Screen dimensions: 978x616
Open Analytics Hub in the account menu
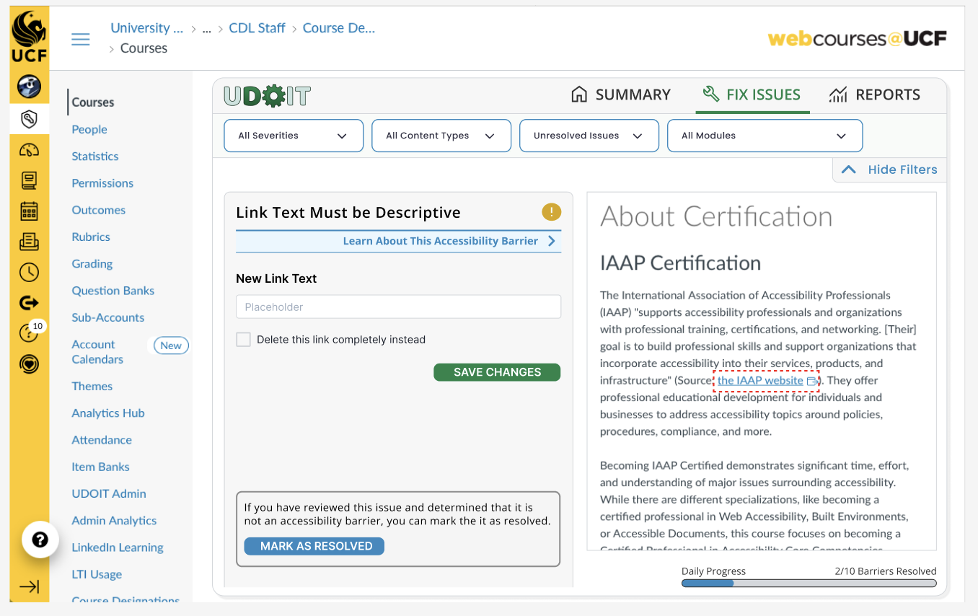tap(108, 413)
